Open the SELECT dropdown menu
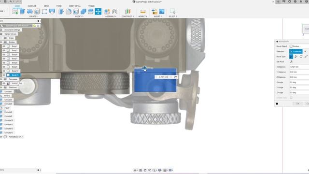The width and height of the screenshot is (309, 174). tap(173, 16)
